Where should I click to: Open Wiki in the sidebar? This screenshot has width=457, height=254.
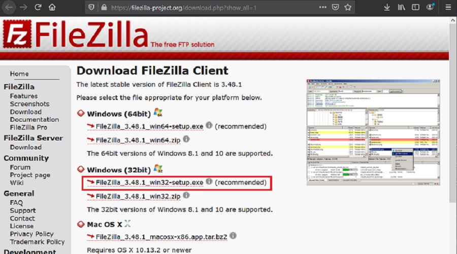coord(17,183)
